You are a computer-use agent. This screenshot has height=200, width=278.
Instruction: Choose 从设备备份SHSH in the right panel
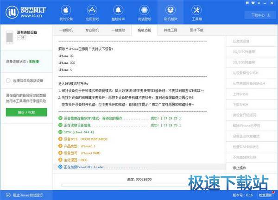pyautogui.click(x=246, y=73)
